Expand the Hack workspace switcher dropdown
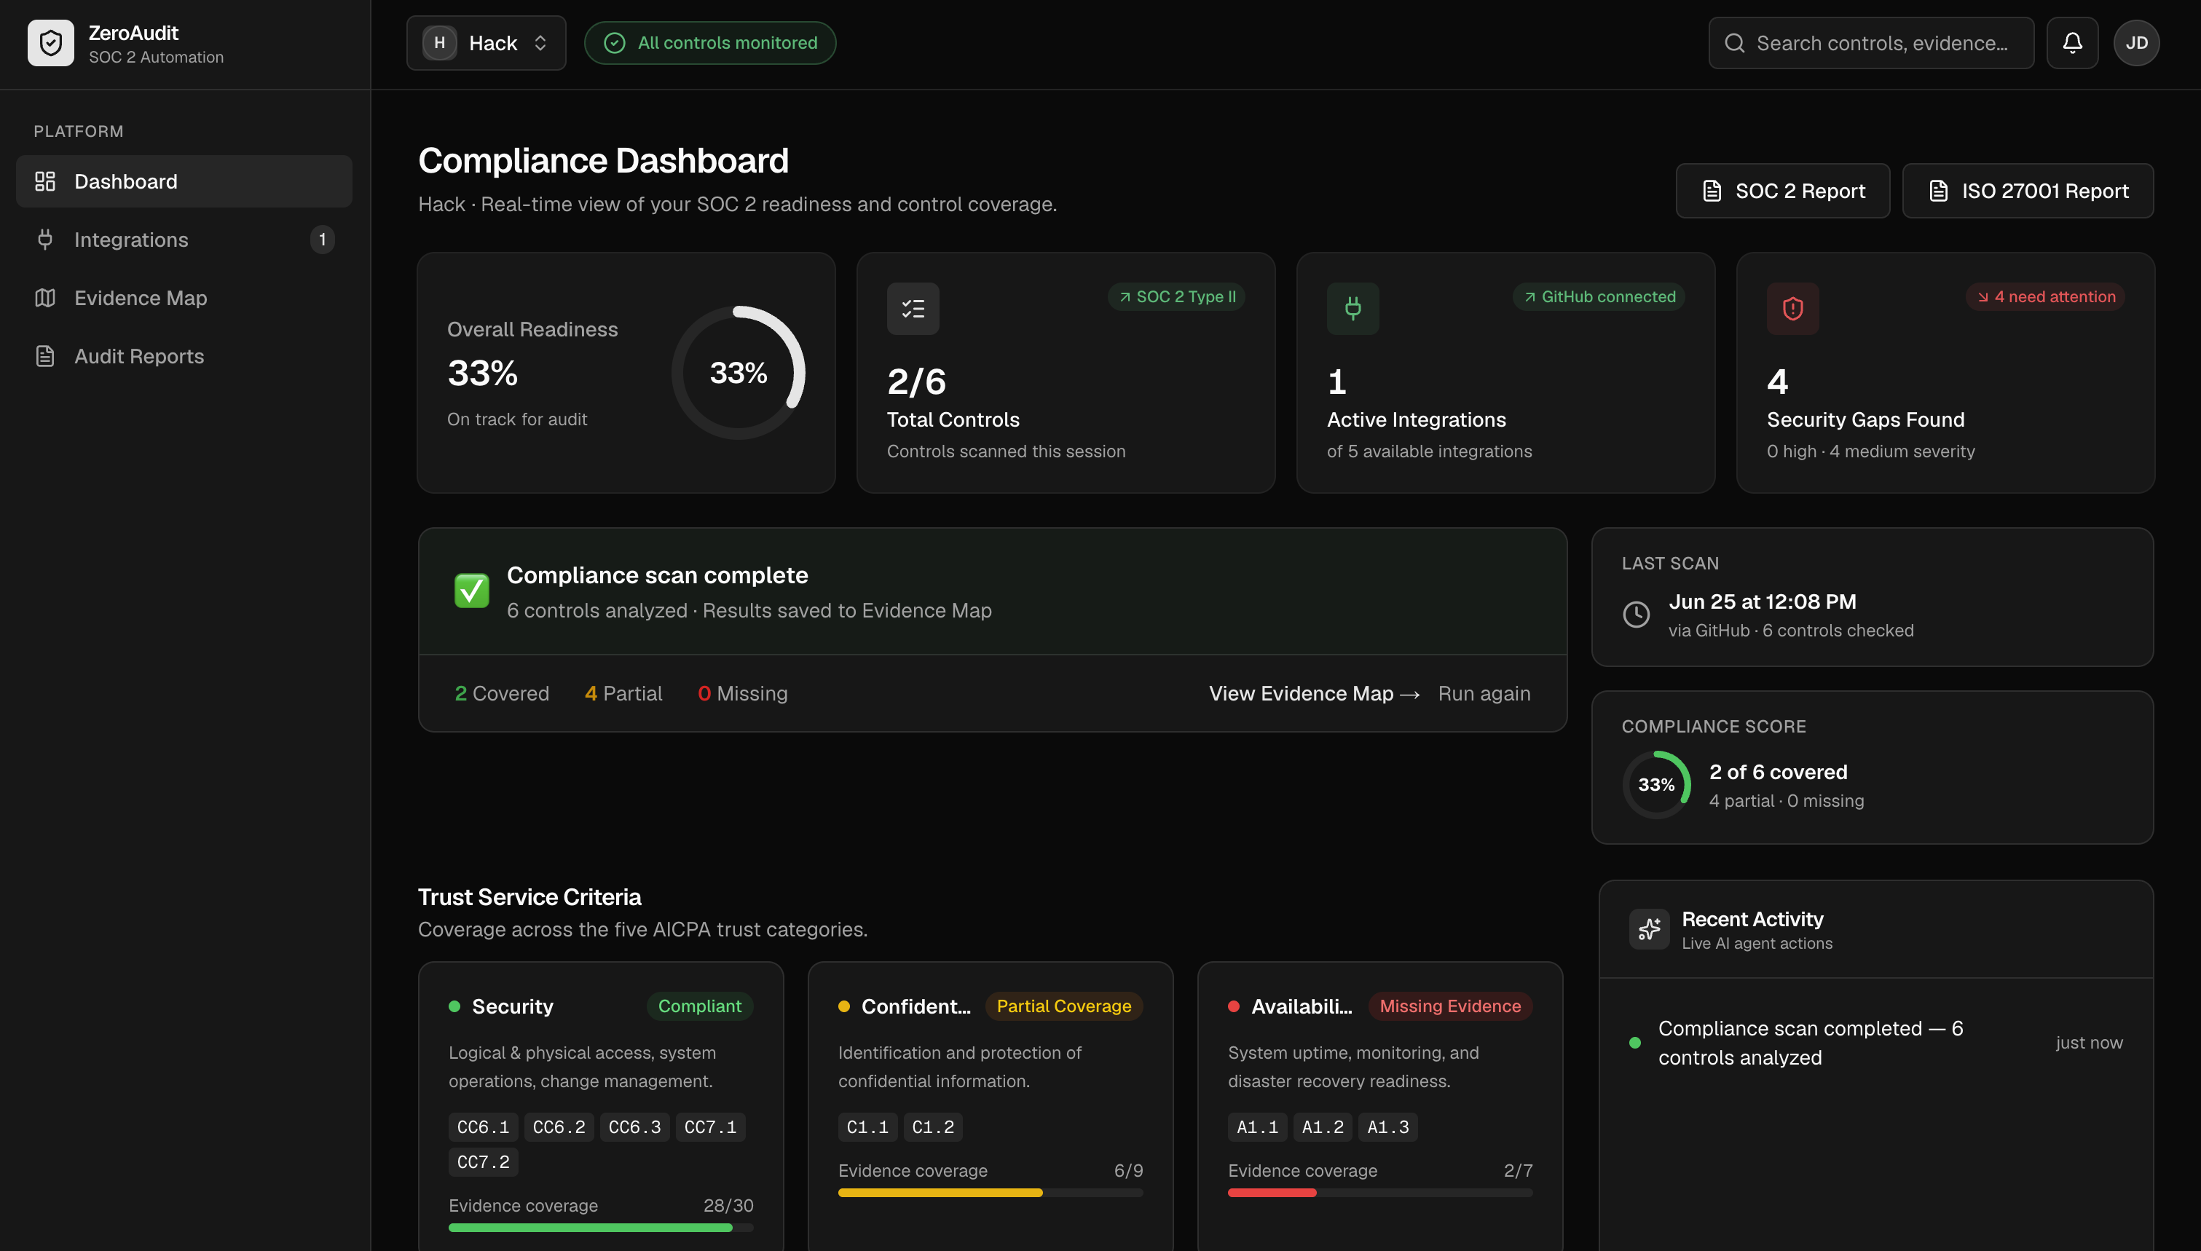 click(x=487, y=43)
